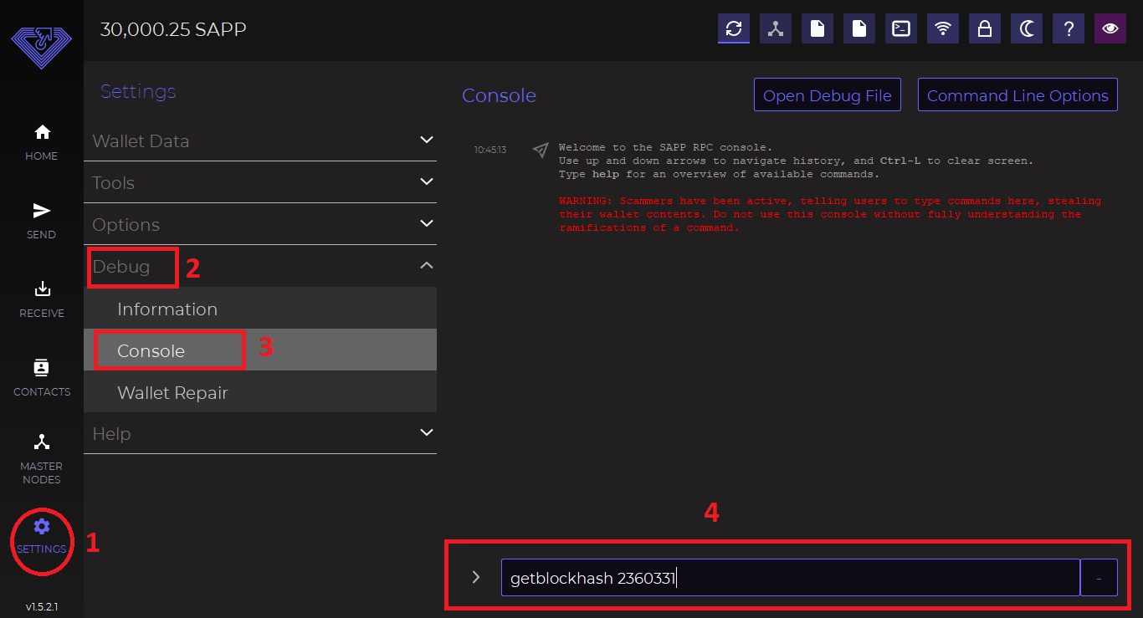
Task: Click the Open Debug File button
Action: (x=827, y=95)
